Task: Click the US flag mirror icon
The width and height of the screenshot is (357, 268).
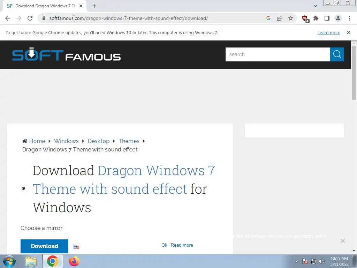Action: click(x=76, y=247)
